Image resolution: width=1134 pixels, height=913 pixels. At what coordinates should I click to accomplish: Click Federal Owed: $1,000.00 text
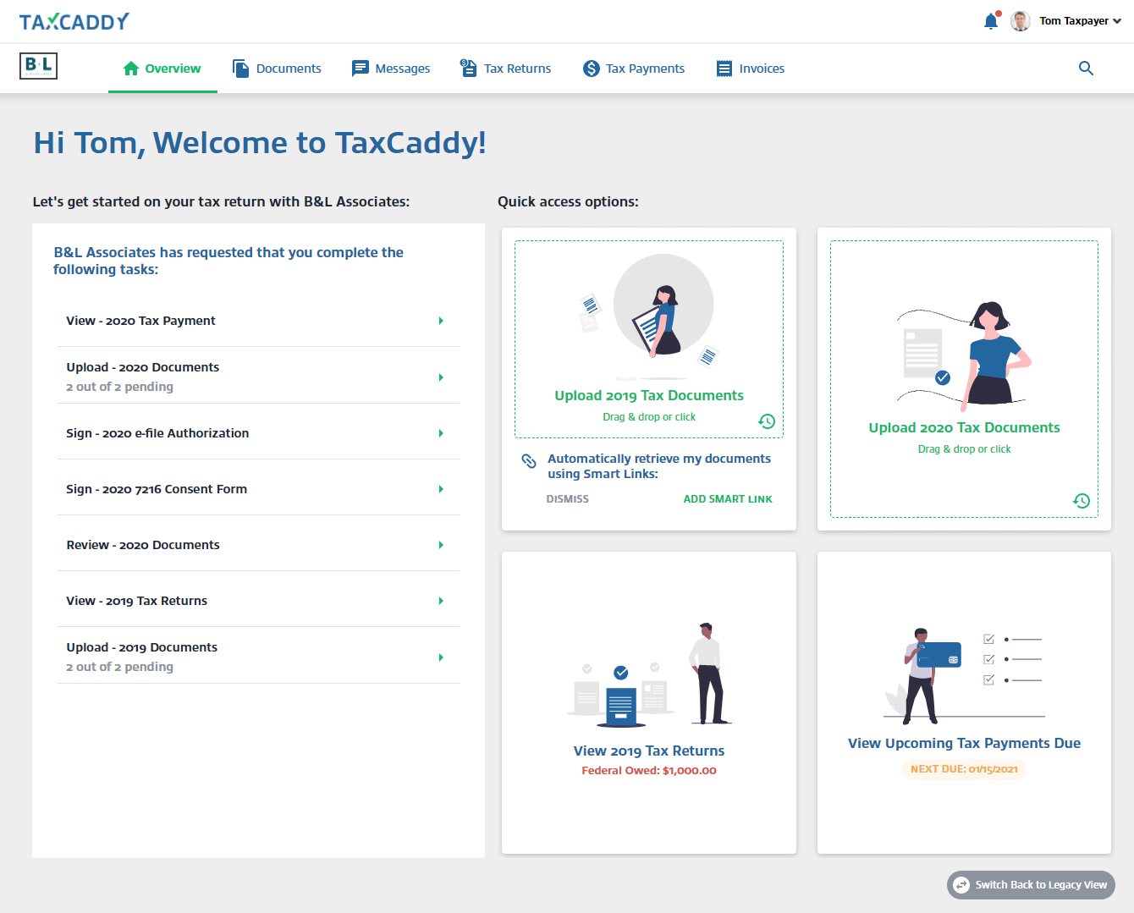(x=649, y=771)
